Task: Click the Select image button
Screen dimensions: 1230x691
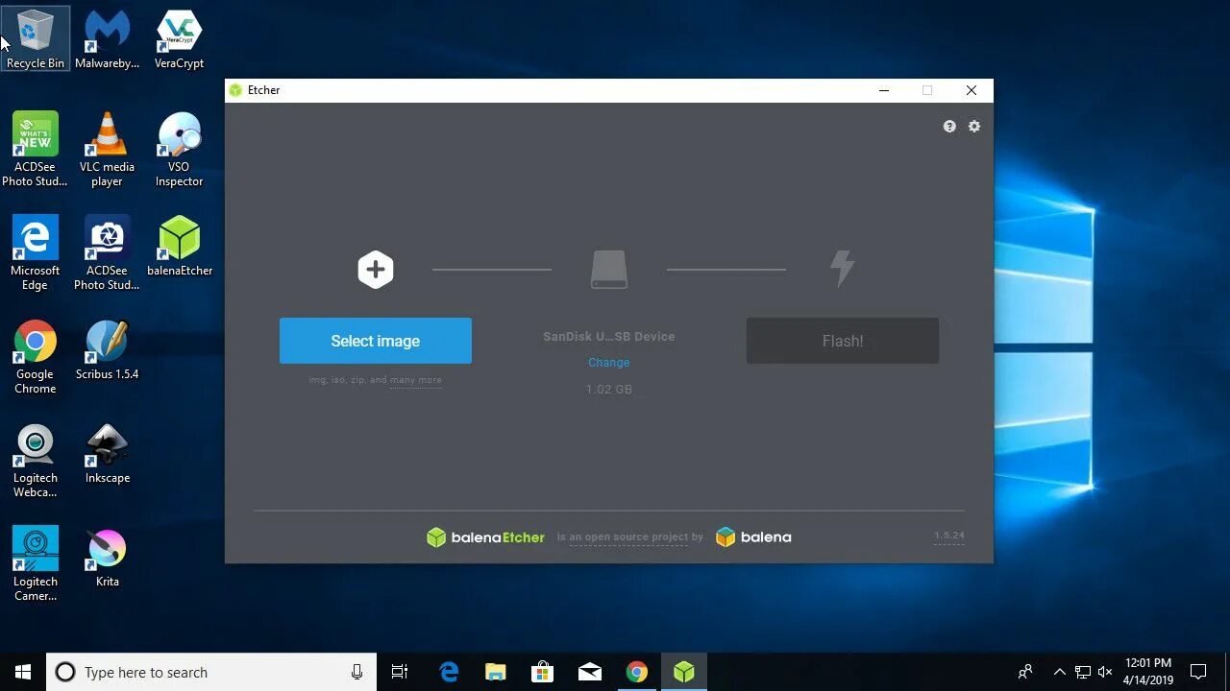Action: (375, 341)
